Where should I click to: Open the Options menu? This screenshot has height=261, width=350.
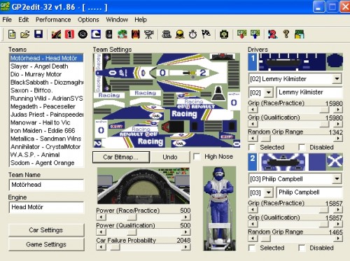(x=88, y=20)
